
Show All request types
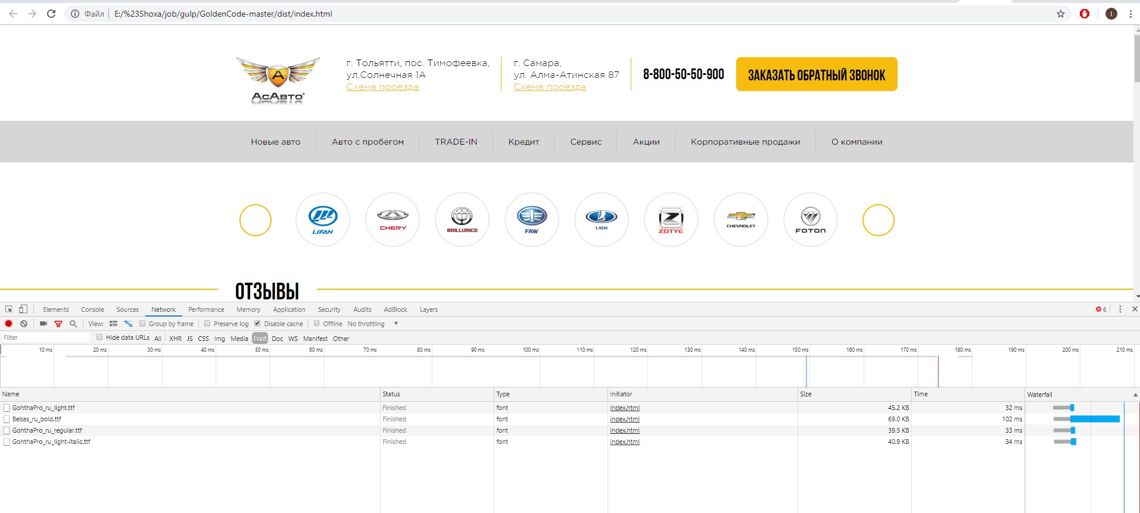pyautogui.click(x=158, y=339)
